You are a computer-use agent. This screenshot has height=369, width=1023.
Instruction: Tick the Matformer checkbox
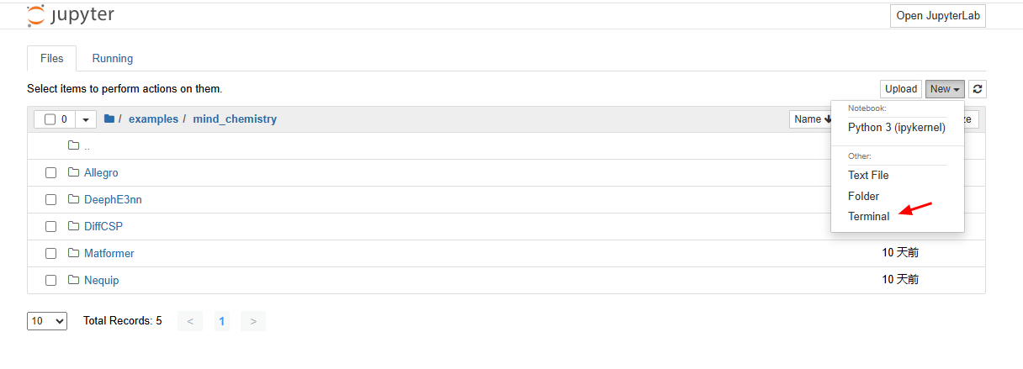pyautogui.click(x=50, y=253)
